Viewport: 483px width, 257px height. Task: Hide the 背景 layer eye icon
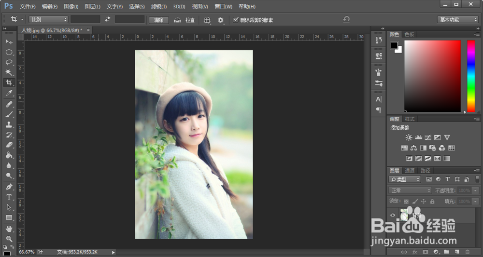392,216
